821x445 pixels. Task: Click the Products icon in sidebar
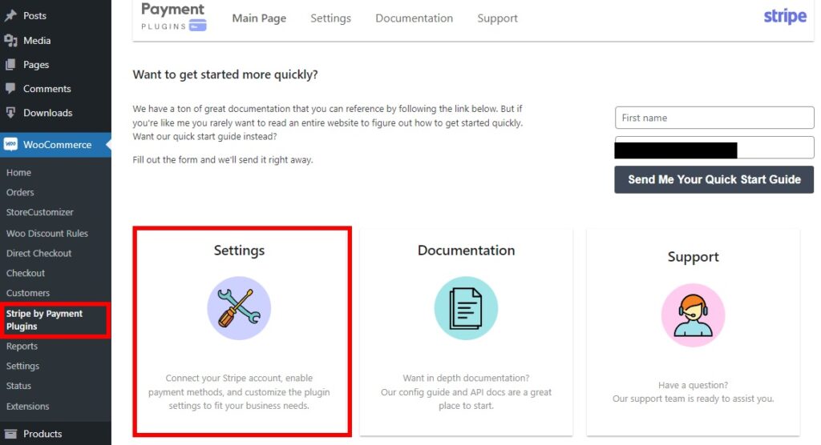tap(10, 434)
